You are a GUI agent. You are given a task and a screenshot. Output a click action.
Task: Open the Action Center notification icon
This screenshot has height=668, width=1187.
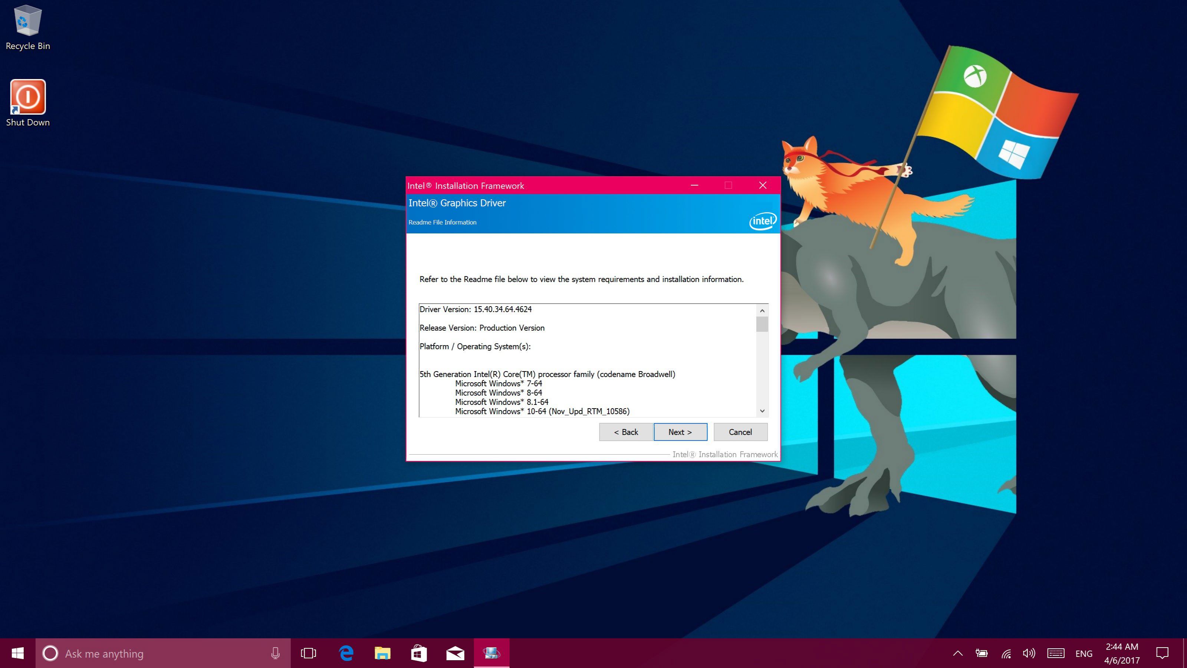1163,653
